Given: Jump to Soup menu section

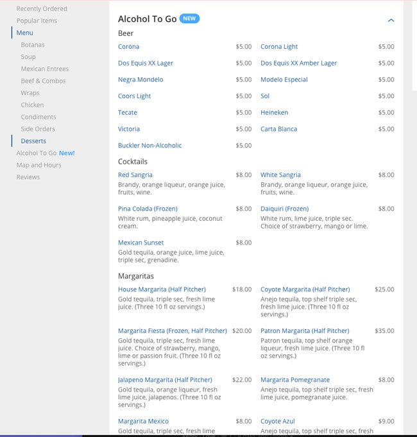Looking at the screenshot, I should coord(28,56).
